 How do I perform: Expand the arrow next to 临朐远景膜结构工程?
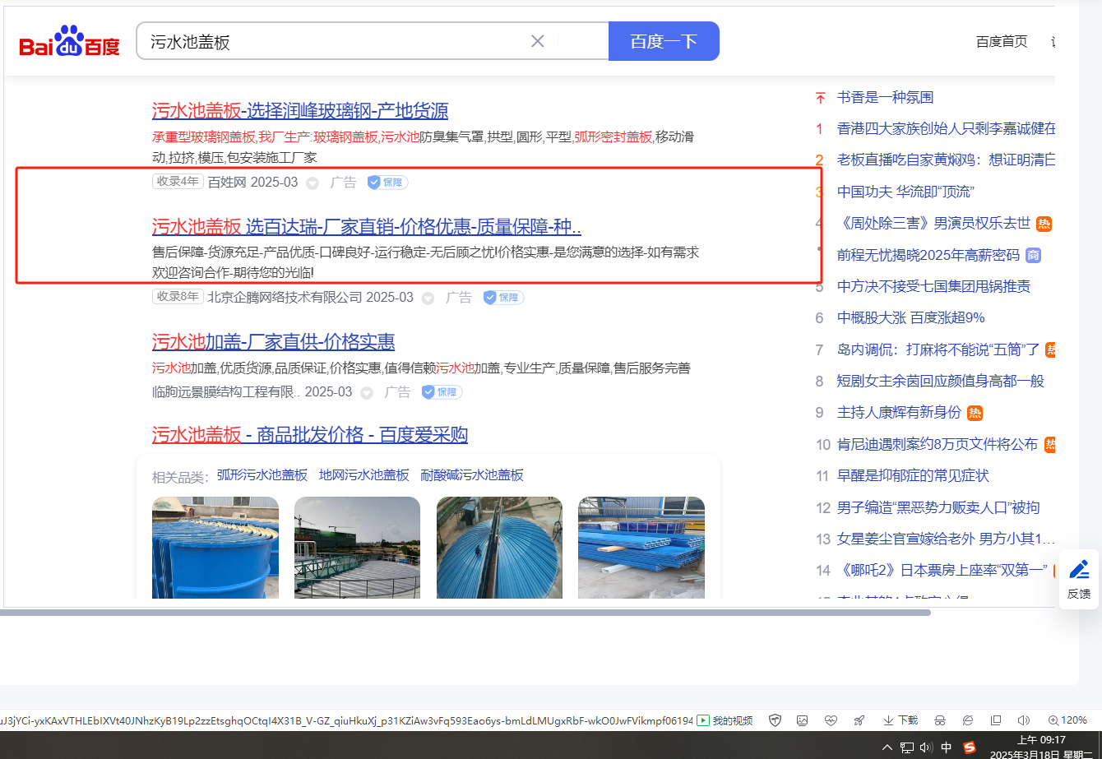367,393
